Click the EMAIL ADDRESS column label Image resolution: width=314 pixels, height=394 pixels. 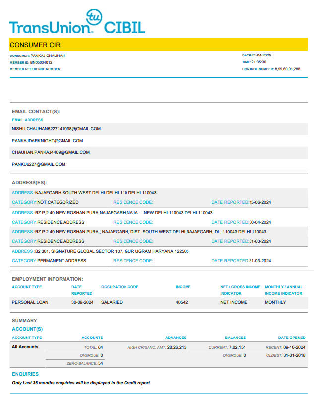[28, 120]
